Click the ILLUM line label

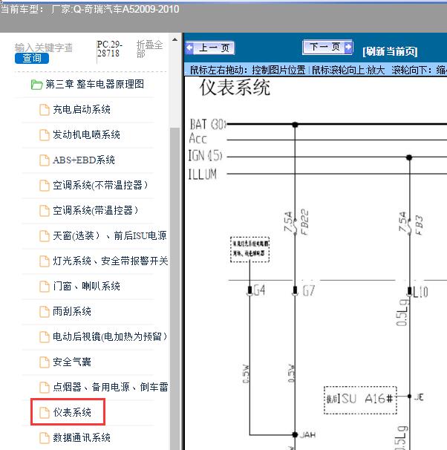[x=202, y=175]
